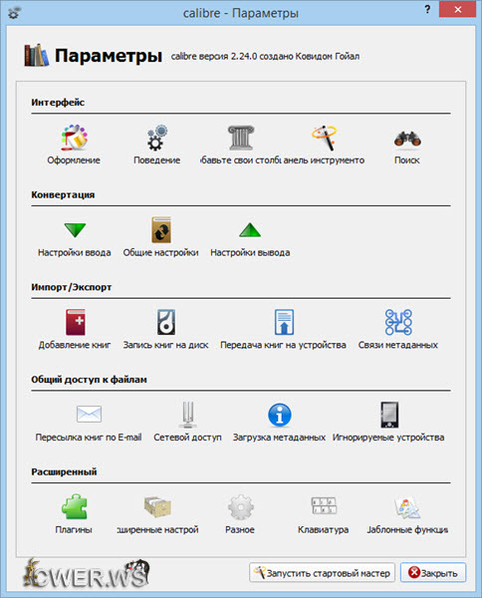Click the Настройки ввода label

(x=75, y=252)
